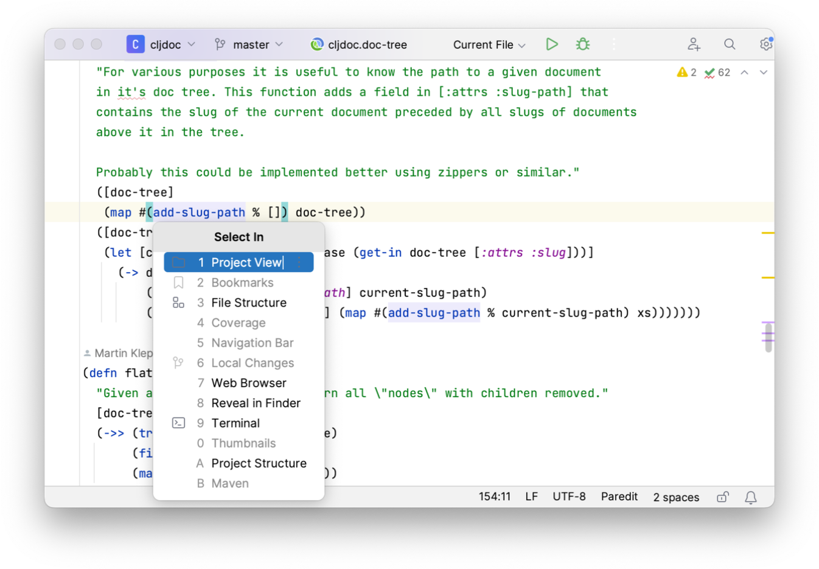Choose Project Structure in Select In popup
This screenshot has height=569, width=819.
239,463
